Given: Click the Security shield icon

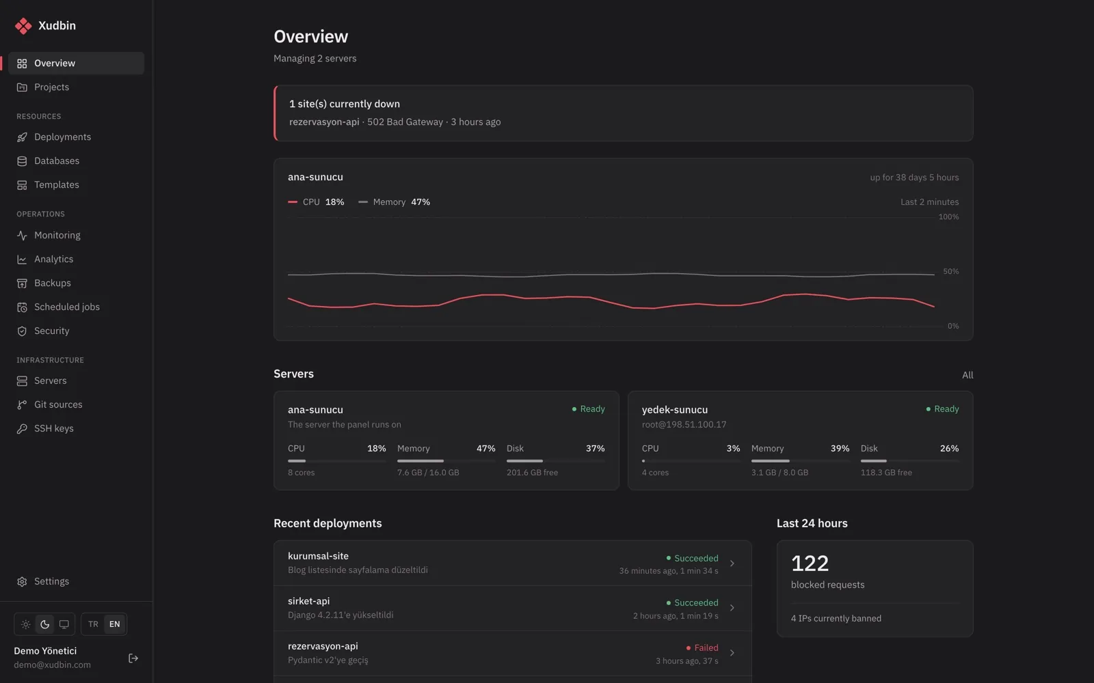Looking at the screenshot, I should pyautogui.click(x=22, y=331).
